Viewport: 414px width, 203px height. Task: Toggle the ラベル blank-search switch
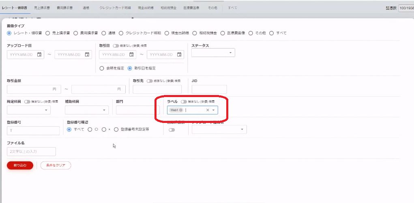tap(184, 101)
